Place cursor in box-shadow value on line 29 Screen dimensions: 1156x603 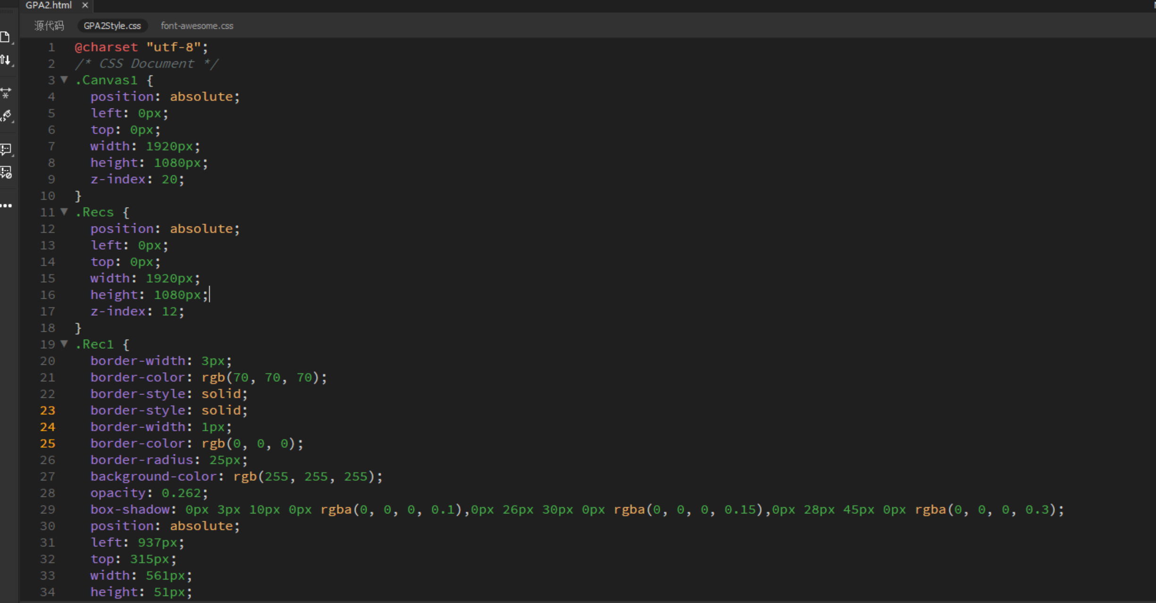624,510
